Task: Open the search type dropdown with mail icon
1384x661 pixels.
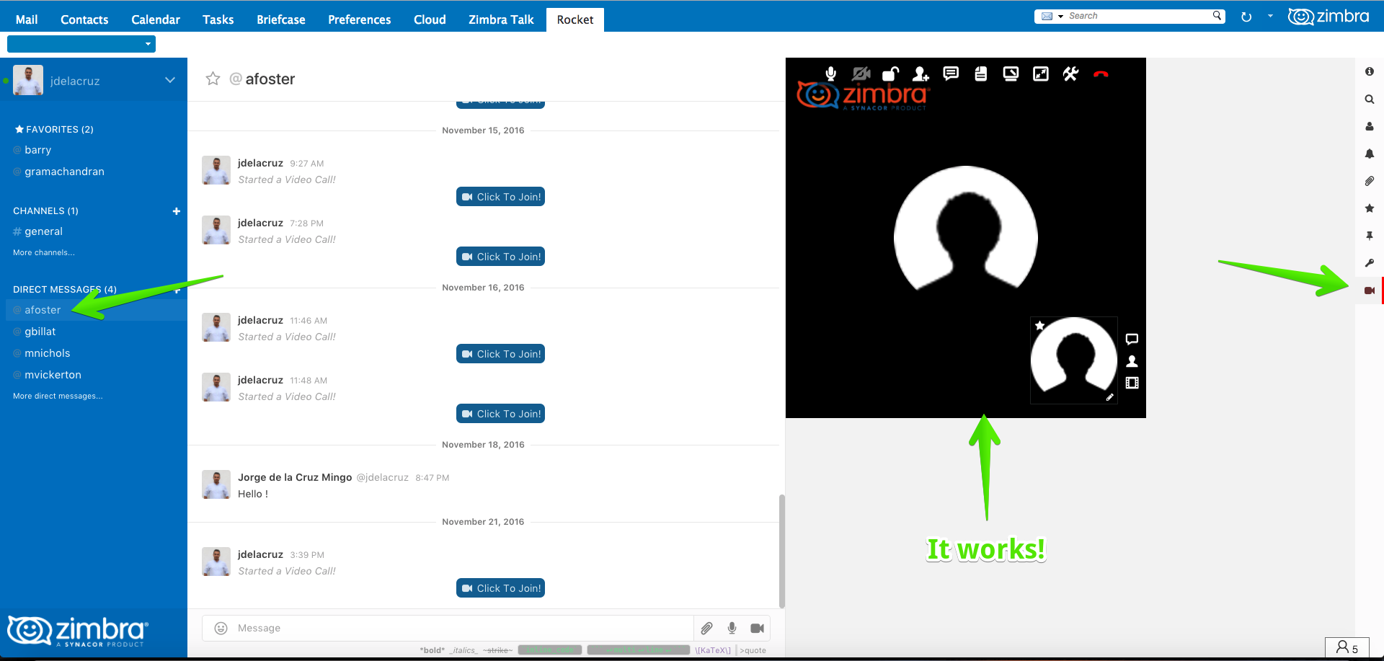Action: pyautogui.click(x=1052, y=16)
